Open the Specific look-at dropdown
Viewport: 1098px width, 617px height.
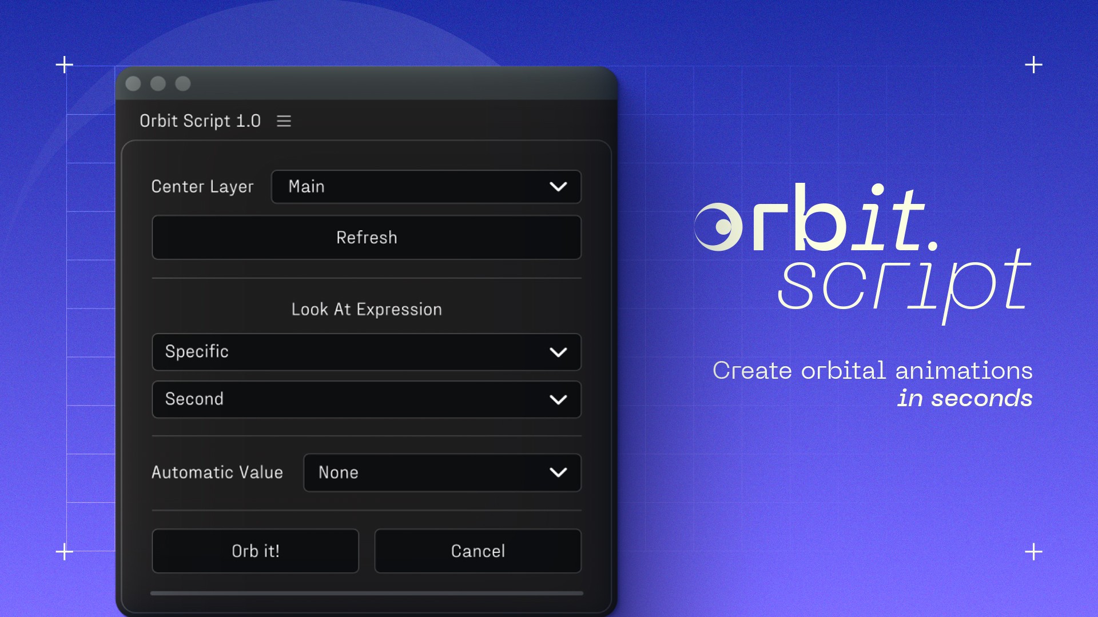[343, 352]
